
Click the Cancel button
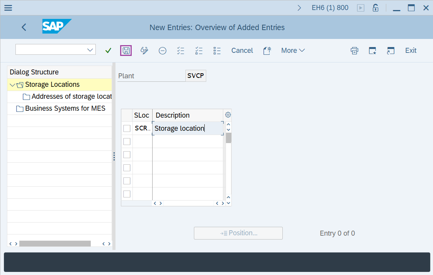click(x=242, y=51)
